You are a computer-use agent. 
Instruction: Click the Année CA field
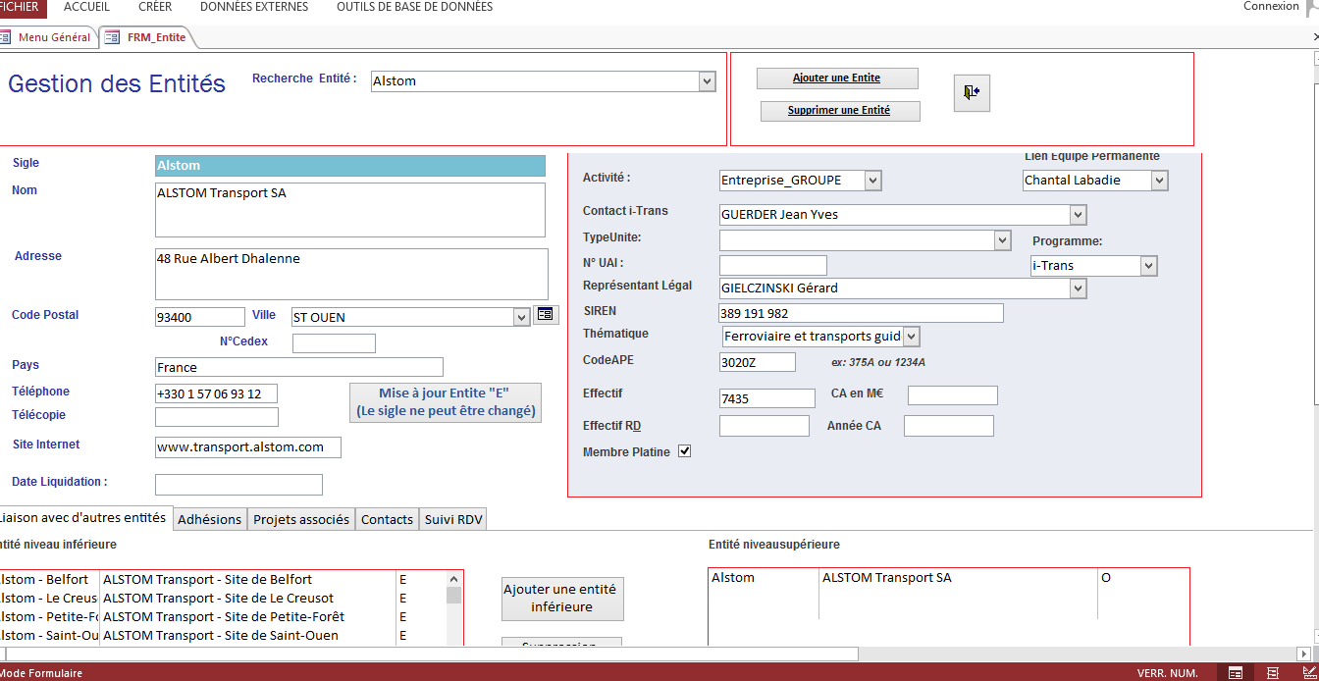[949, 426]
